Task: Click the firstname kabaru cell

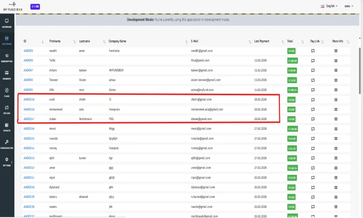Action: (x=53, y=197)
